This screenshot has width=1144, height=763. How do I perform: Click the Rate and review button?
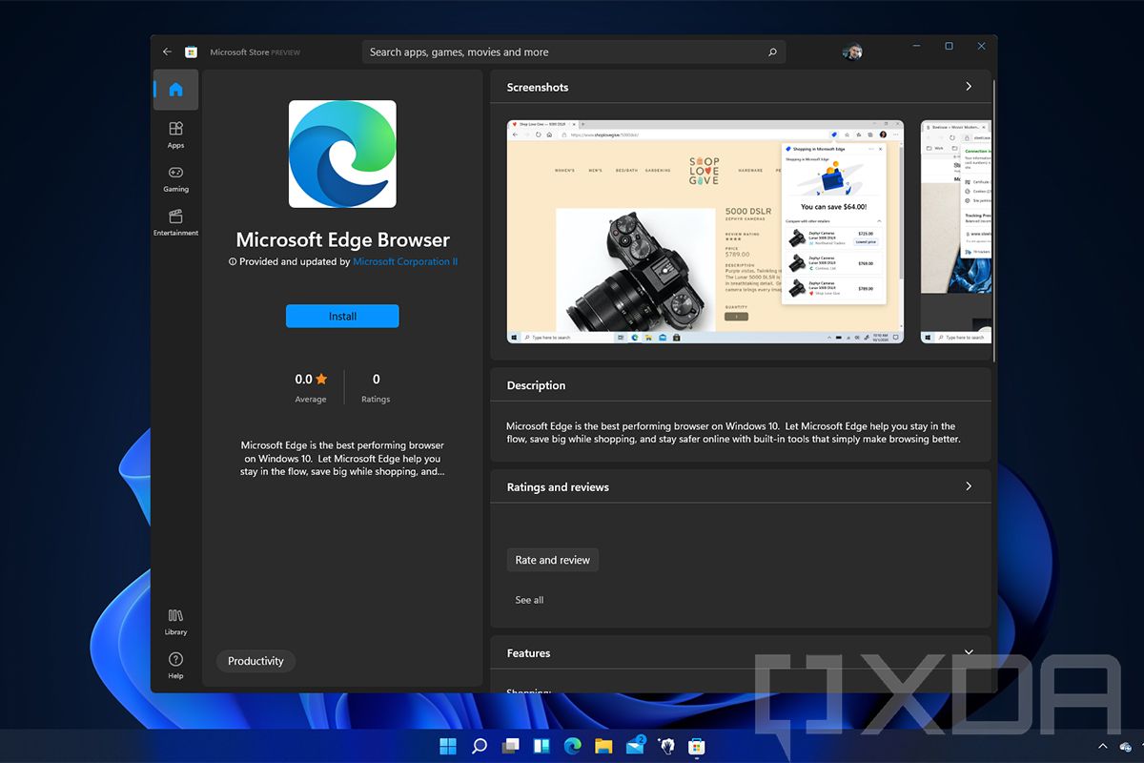[552, 560]
